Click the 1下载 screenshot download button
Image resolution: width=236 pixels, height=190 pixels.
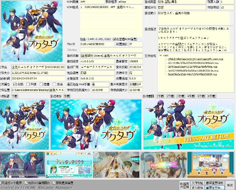(160, 96)
